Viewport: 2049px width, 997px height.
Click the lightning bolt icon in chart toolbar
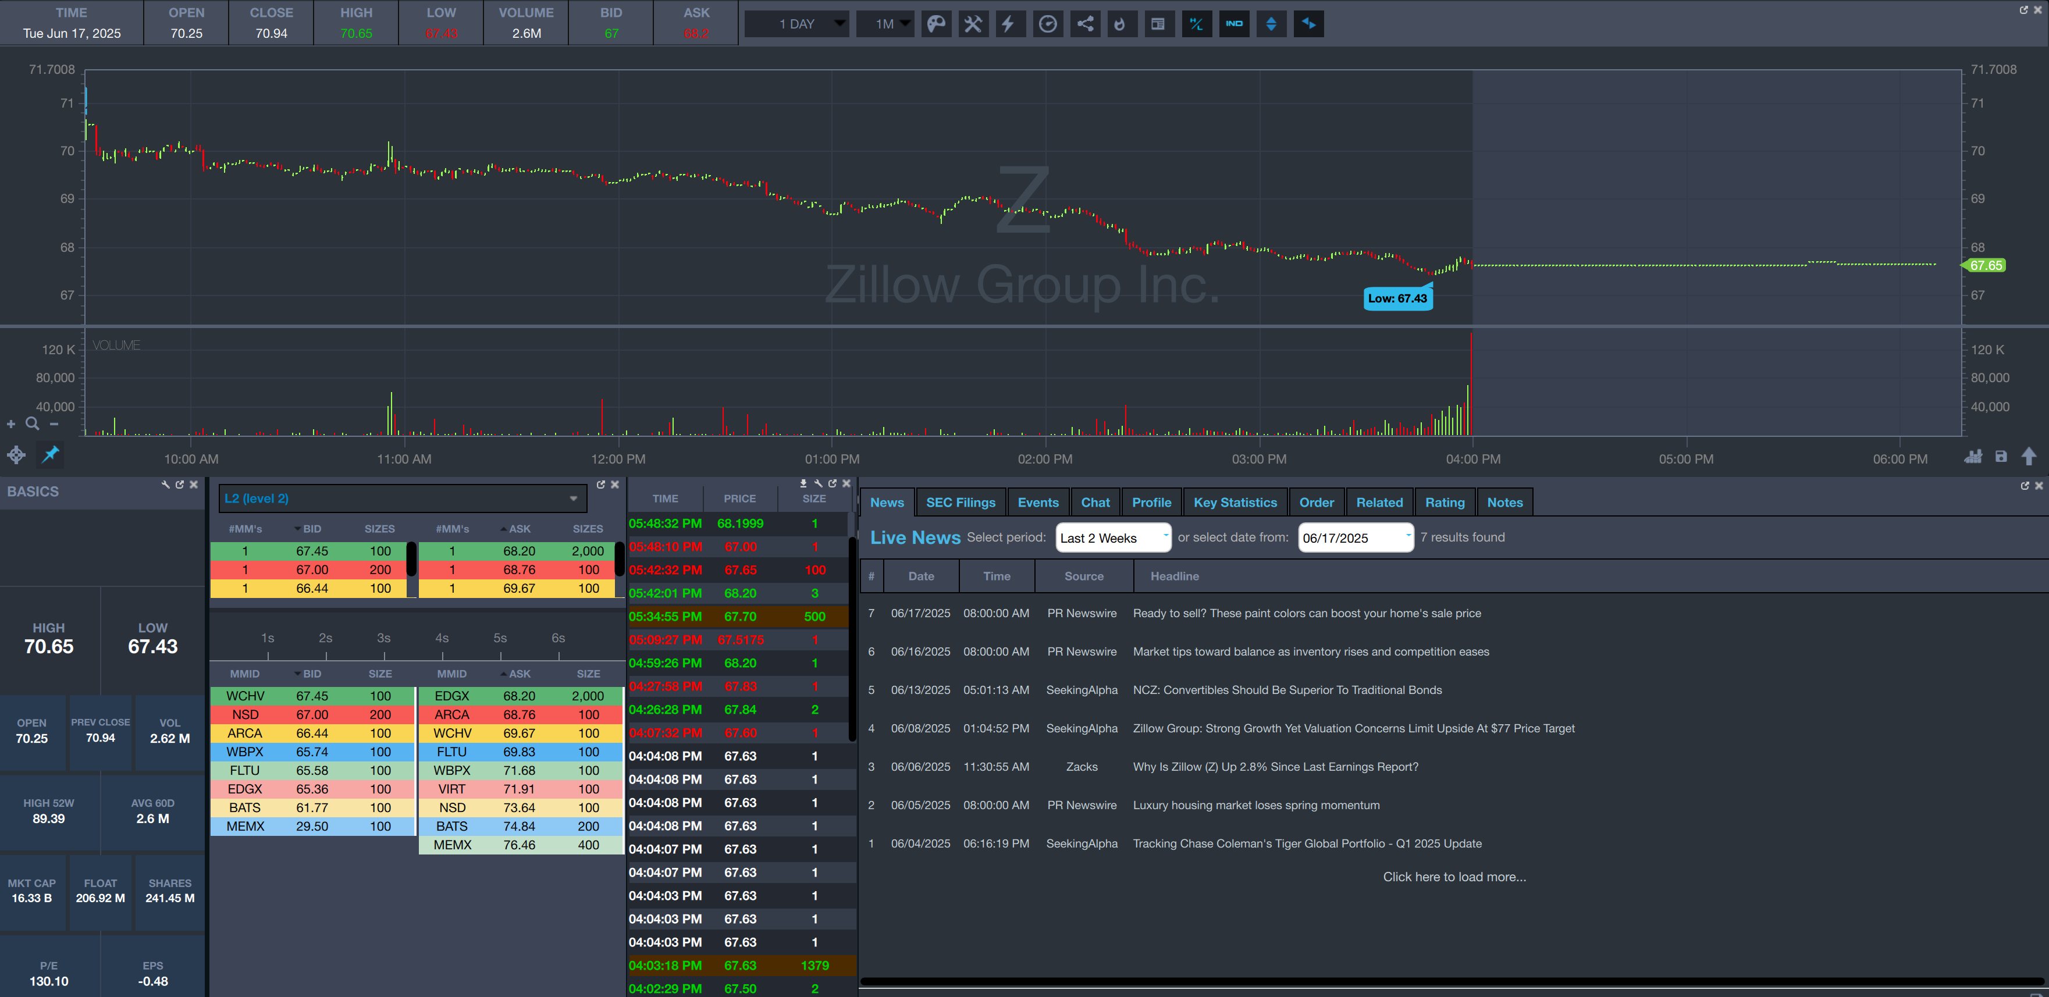coord(1009,24)
